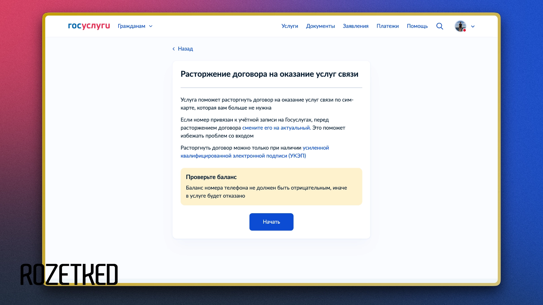Navigate to Платежи
This screenshot has width=543, height=305.
click(387, 26)
